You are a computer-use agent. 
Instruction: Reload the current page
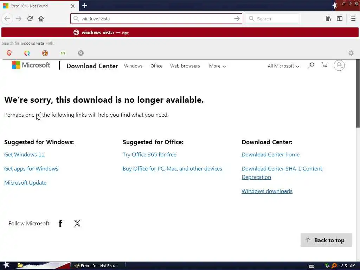coord(30,19)
